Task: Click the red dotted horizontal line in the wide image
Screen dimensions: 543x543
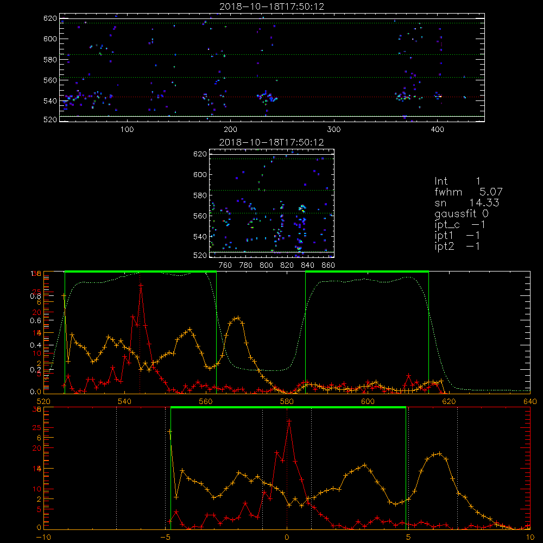Action: 272,97
